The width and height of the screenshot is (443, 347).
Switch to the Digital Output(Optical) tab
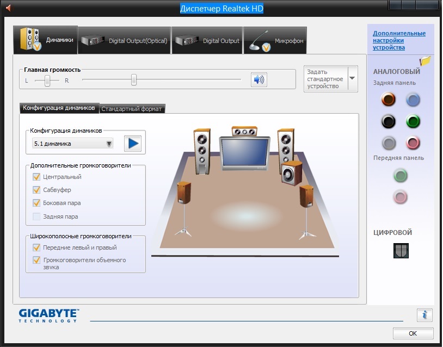pyautogui.click(x=124, y=40)
